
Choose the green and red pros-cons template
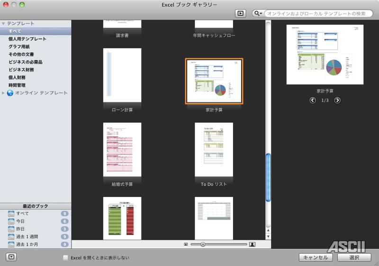pyautogui.click(x=122, y=219)
